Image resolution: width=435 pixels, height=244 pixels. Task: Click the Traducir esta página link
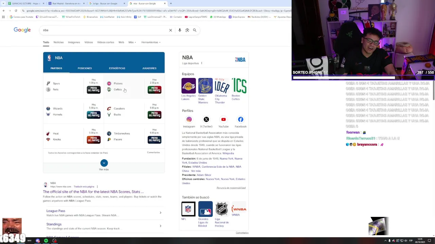84,187
